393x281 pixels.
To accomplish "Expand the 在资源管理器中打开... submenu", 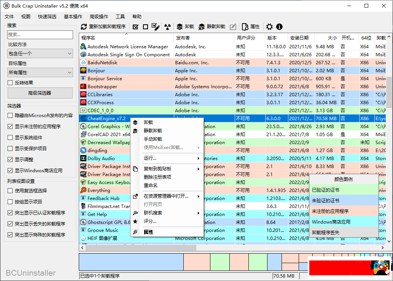I will [x=167, y=196].
